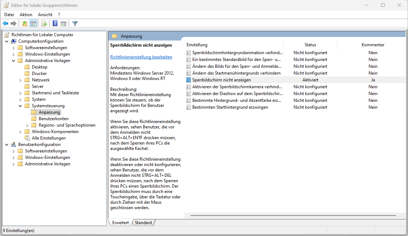Collapse the Benutzerkonfiguration node
This screenshot has height=236, width=408.
click(x=7, y=145)
